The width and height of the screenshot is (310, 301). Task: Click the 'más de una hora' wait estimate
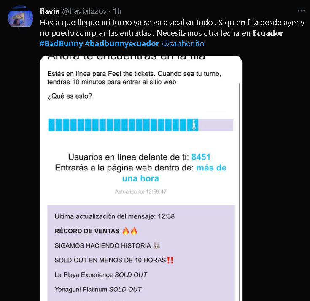coord(174,173)
